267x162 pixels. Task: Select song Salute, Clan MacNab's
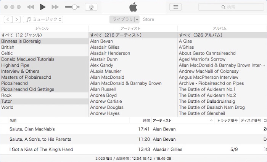[32, 129]
